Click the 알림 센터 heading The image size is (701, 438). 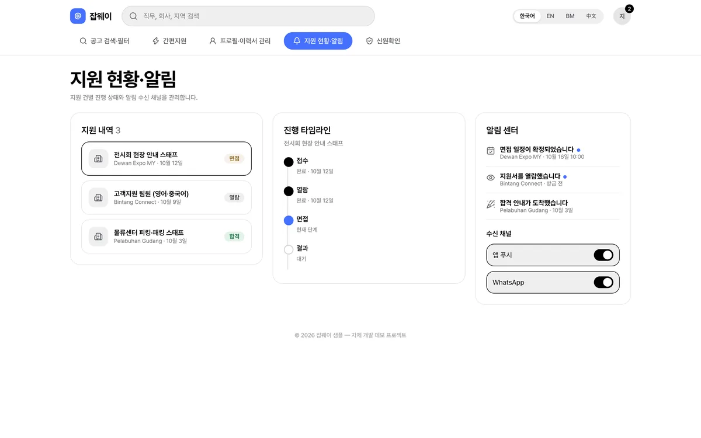[502, 130]
